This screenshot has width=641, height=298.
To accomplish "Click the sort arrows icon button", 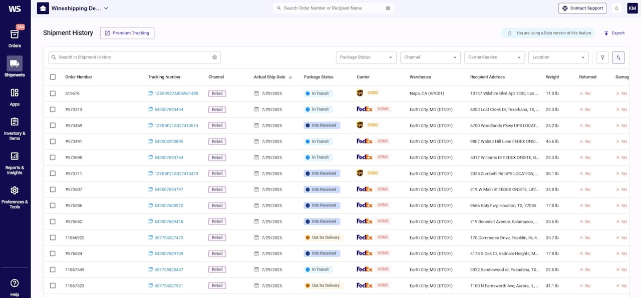I will pyautogui.click(x=618, y=57).
